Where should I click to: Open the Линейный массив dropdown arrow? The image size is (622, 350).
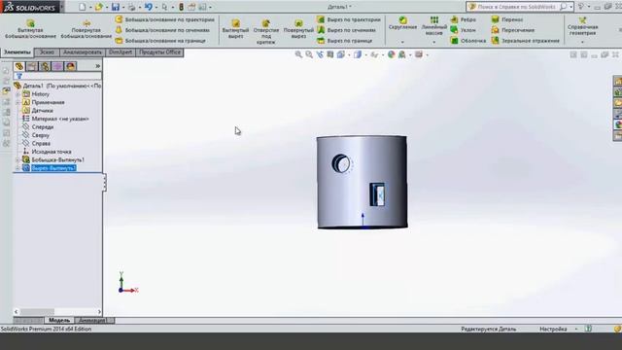[x=434, y=42]
